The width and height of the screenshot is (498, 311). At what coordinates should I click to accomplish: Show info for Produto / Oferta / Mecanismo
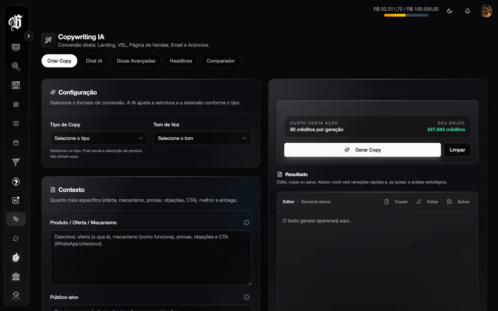[x=246, y=223]
